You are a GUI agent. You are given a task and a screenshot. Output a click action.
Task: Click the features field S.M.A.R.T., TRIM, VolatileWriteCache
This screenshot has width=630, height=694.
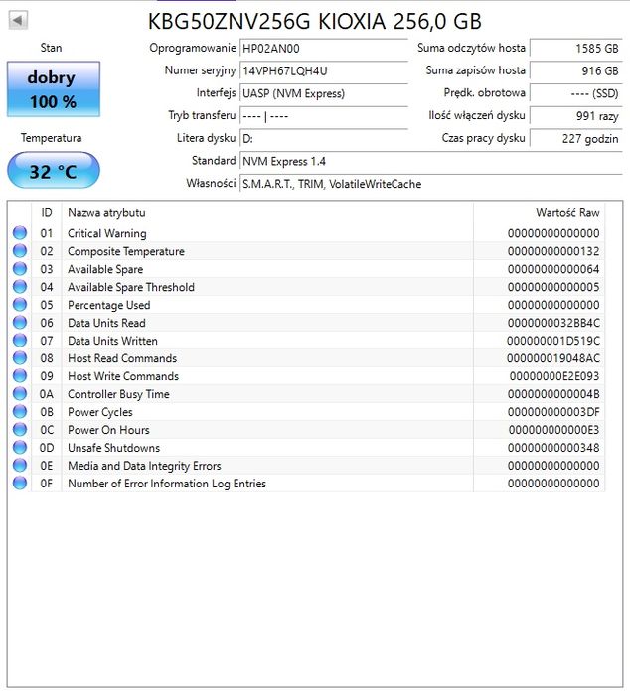point(430,184)
